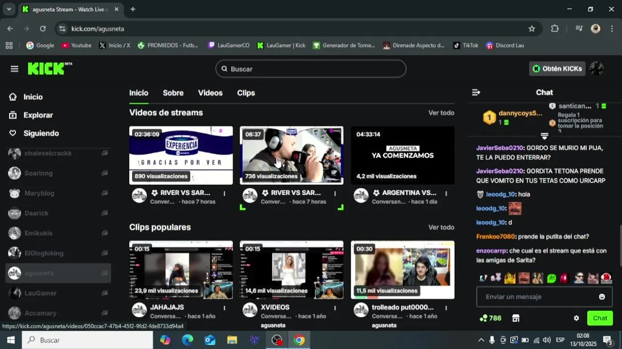Open the LauGamer | Kick bookmark
Image resolution: width=622 pixels, height=349 pixels.
[281, 45]
